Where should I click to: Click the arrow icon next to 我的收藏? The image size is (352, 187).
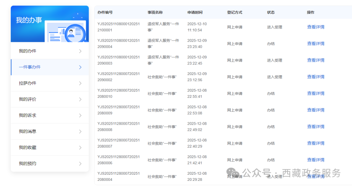[x=80, y=148]
